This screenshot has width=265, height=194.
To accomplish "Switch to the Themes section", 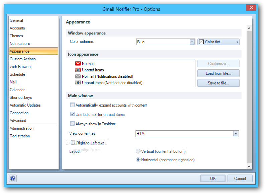I will point(16,36).
